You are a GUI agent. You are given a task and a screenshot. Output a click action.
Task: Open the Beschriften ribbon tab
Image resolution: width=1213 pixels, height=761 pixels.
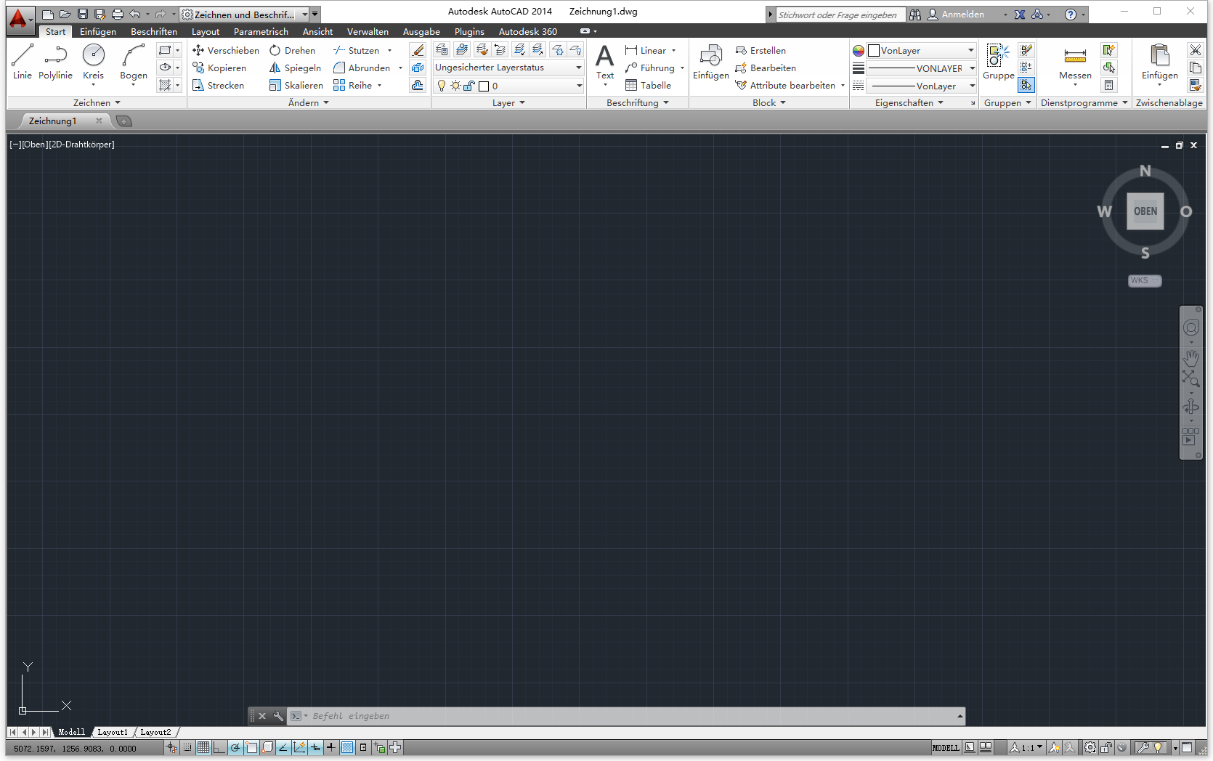(x=154, y=31)
